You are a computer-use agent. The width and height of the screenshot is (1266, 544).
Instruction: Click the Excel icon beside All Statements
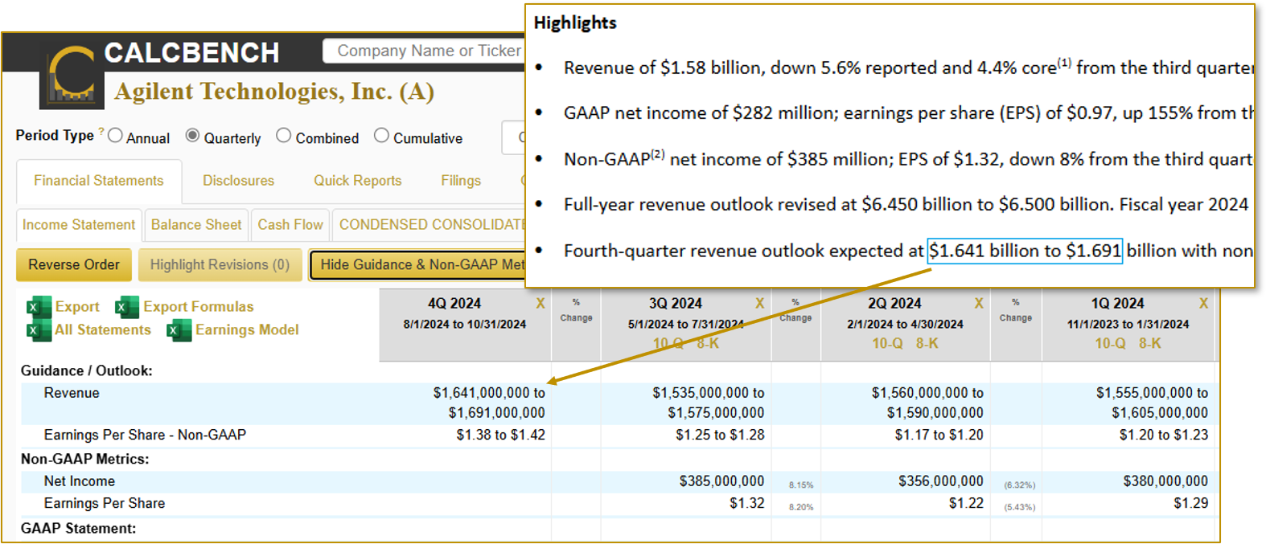pos(38,330)
